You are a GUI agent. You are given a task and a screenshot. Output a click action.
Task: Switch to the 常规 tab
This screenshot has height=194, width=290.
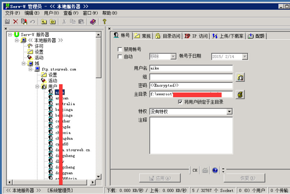click(142, 36)
